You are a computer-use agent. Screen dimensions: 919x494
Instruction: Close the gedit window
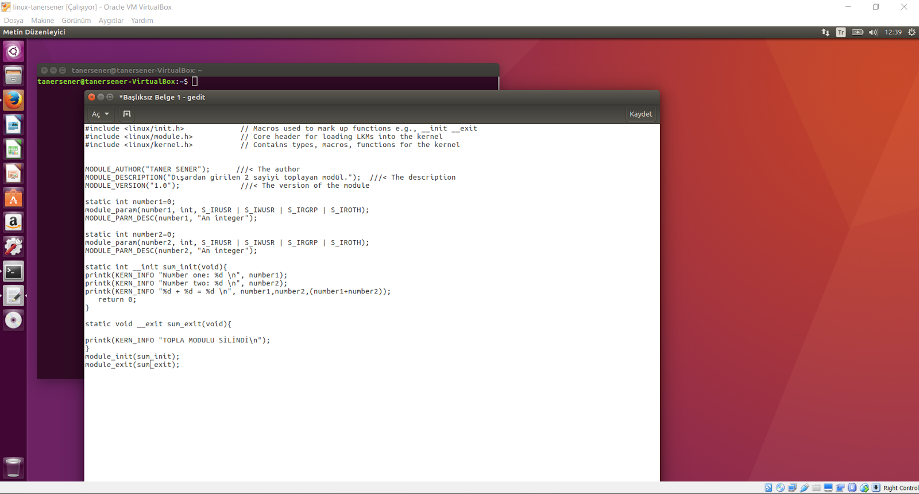[x=92, y=97]
